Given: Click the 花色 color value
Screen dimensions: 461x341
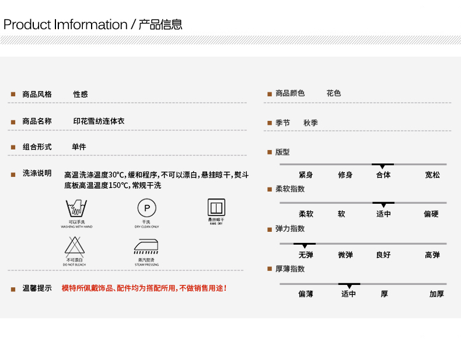Looking at the screenshot, I should click(x=334, y=93).
